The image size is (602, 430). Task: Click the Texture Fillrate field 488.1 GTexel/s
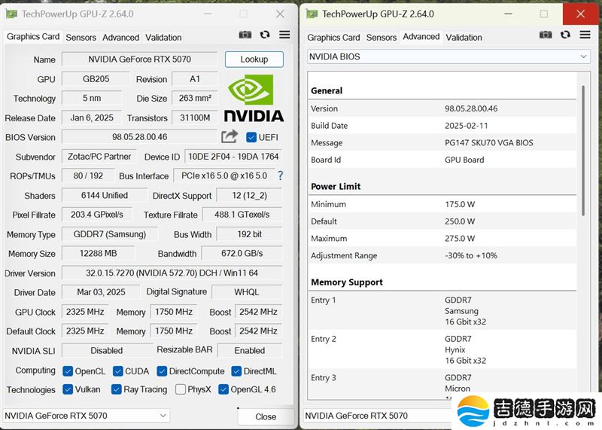click(242, 215)
